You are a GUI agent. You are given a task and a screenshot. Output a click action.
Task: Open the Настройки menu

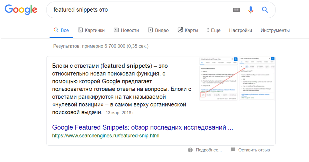click(x=240, y=30)
